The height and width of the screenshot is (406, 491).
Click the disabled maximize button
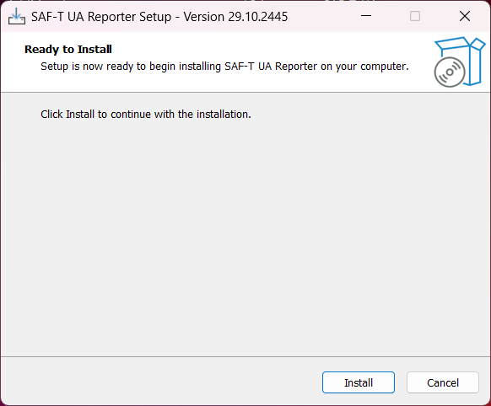pos(415,16)
